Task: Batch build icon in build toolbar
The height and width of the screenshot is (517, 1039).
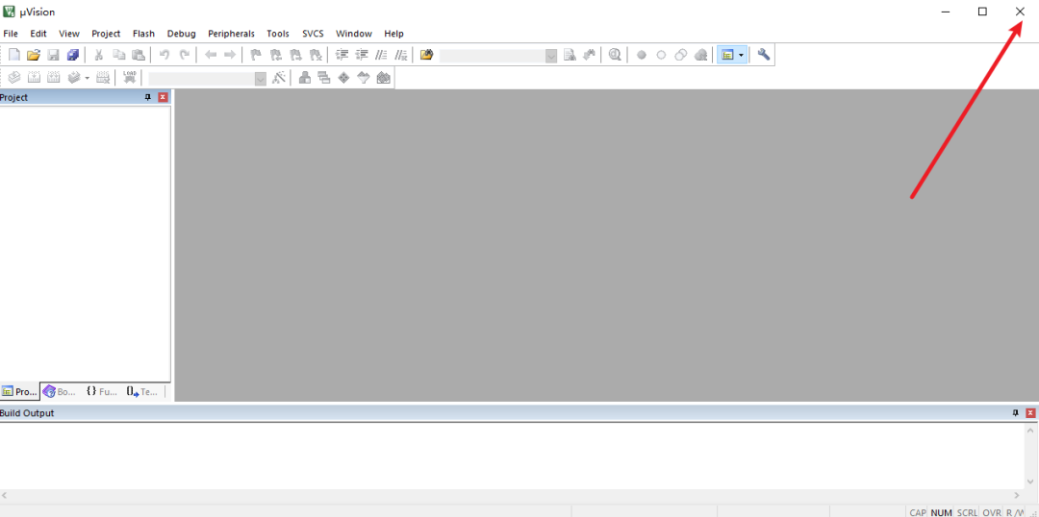Action: point(73,78)
